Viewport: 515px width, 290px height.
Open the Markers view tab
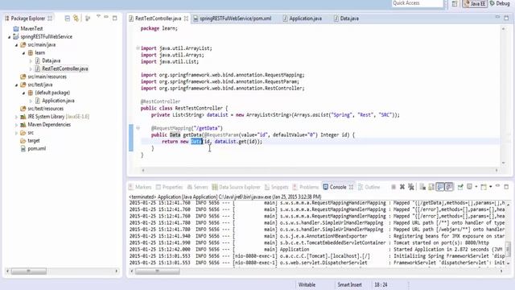point(140,187)
